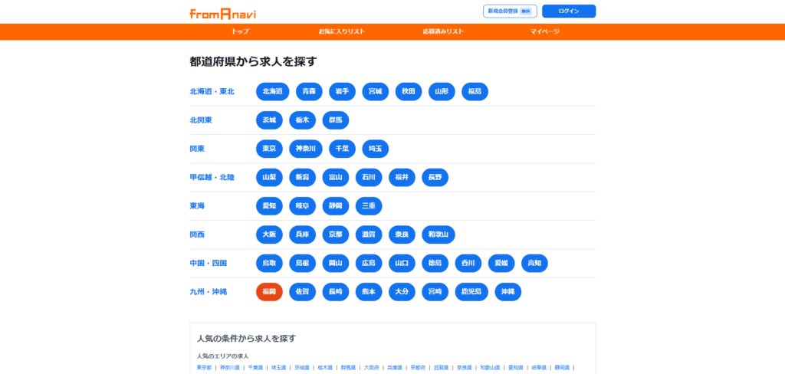Choose the 宮崎 prefecture button
785x374 pixels.
pyautogui.click(x=435, y=291)
